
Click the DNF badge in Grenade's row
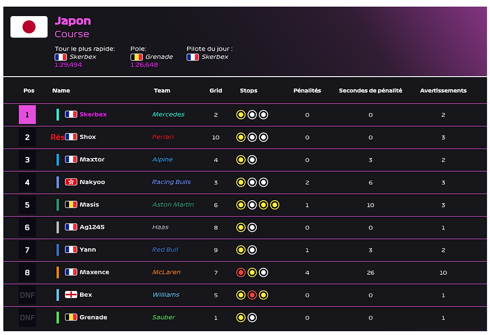[27, 318]
